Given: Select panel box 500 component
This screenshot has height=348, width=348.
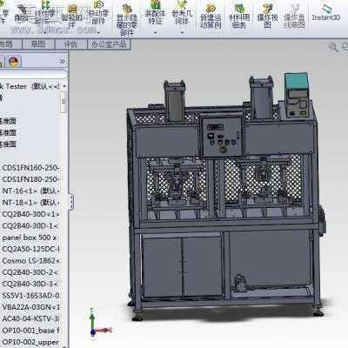Looking at the screenshot, I should coord(30,238).
